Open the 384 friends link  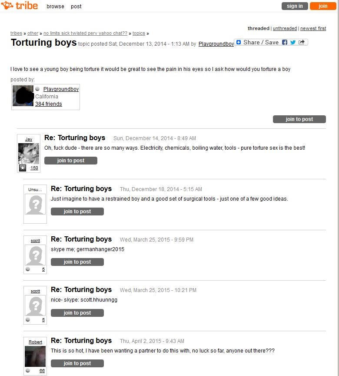coord(49,104)
